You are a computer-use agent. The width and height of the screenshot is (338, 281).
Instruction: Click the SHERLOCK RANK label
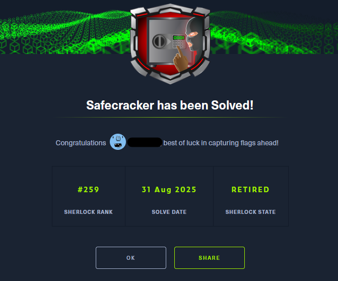(88, 212)
